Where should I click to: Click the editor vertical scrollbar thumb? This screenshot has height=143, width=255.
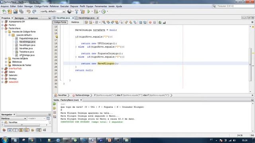250,64
